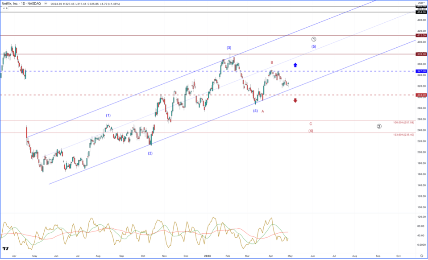Click the 454.36 price label on axis
Image resolution: width=428 pixels, height=260 pixels.
(421, 12)
